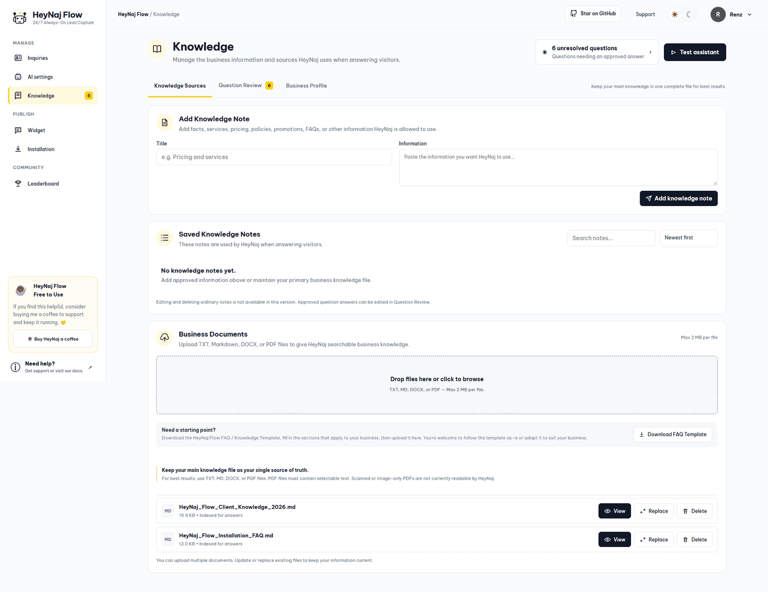Image resolution: width=768 pixels, height=592 pixels.
Task: Replace HeyNaj_Flow_Installation_FAQ.md file
Action: coord(654,539)
